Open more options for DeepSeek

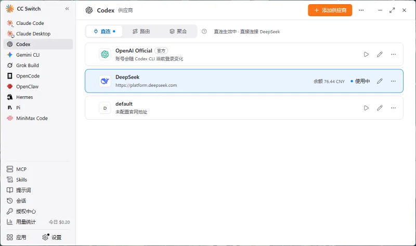tap(393, 81)
